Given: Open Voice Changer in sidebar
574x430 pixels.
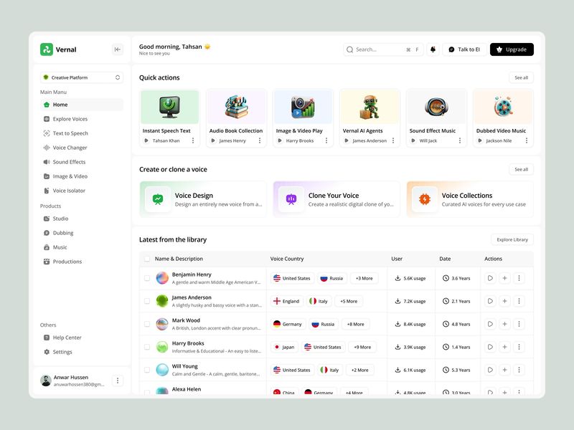Looking at the screenshot, I should pos(82,148).
